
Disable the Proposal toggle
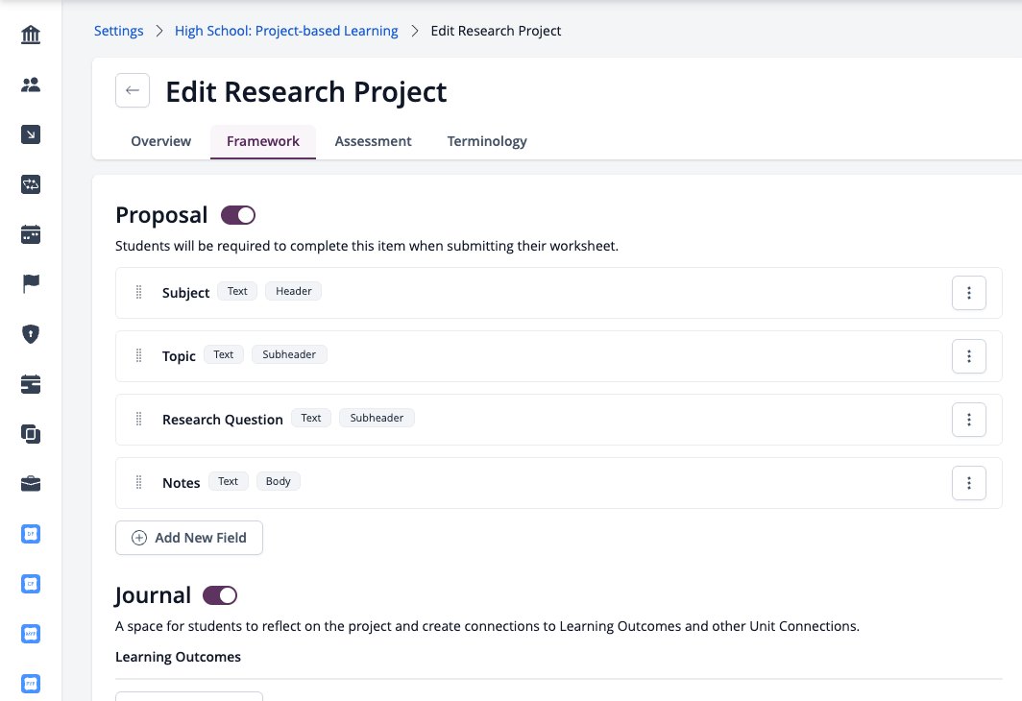[x=238, y=215]
